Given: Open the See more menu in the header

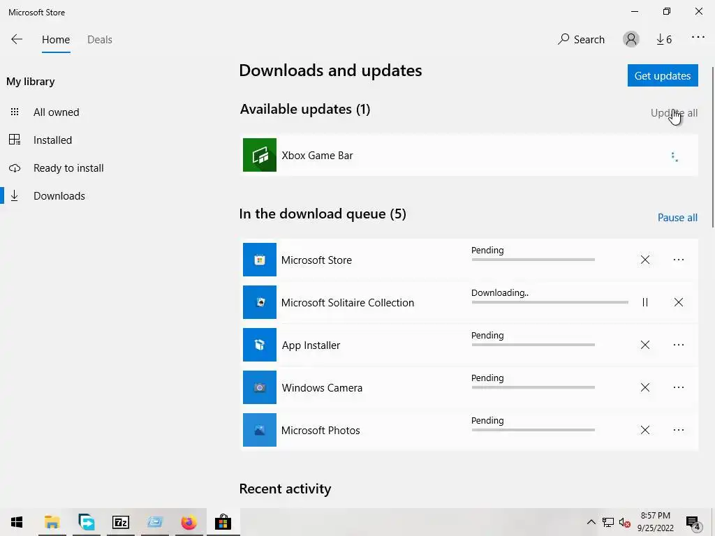Looking at the screenshot, I should click(x=698, y=38).
